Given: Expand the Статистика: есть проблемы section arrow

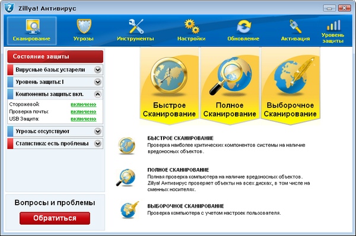Looking at the screenshot, I should tap(98, 144).
